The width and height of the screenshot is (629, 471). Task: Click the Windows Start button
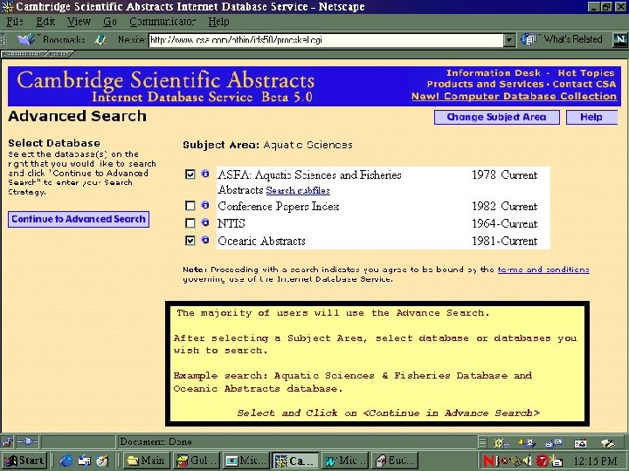[x=24, y=461]
